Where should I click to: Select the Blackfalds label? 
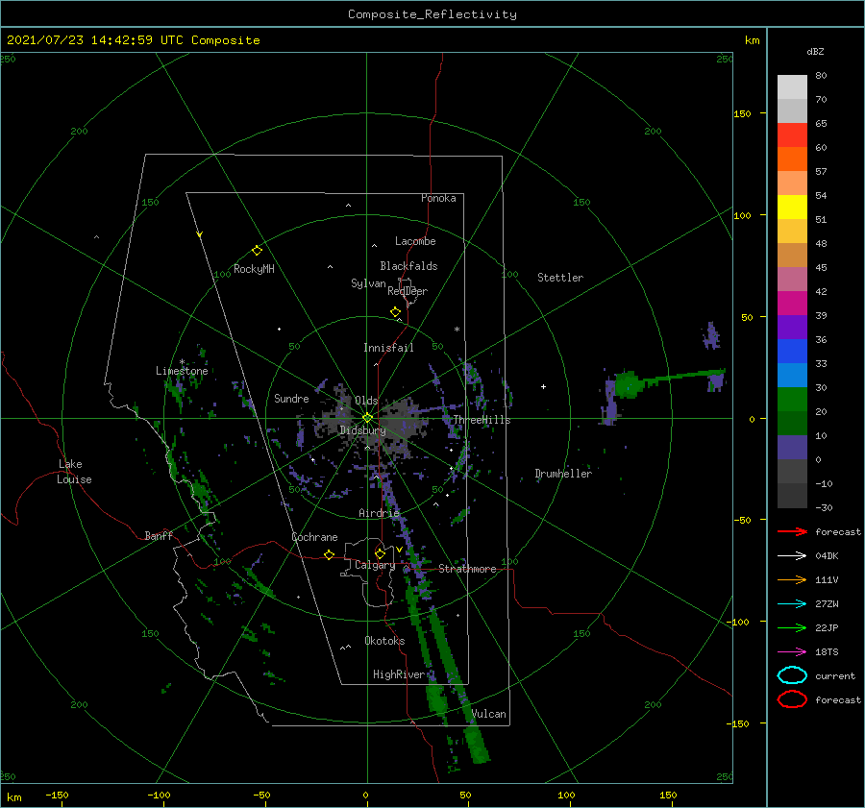(408, 266)
